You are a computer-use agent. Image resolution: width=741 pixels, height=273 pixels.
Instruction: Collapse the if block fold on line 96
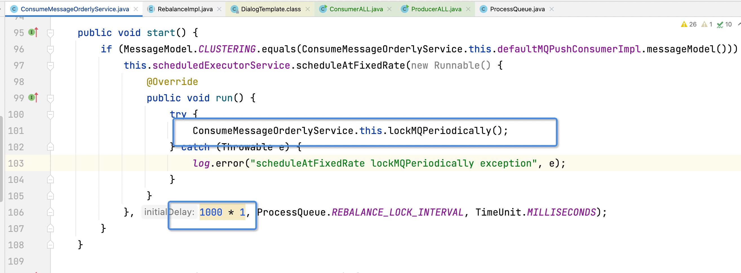click(x=50, y=50)
